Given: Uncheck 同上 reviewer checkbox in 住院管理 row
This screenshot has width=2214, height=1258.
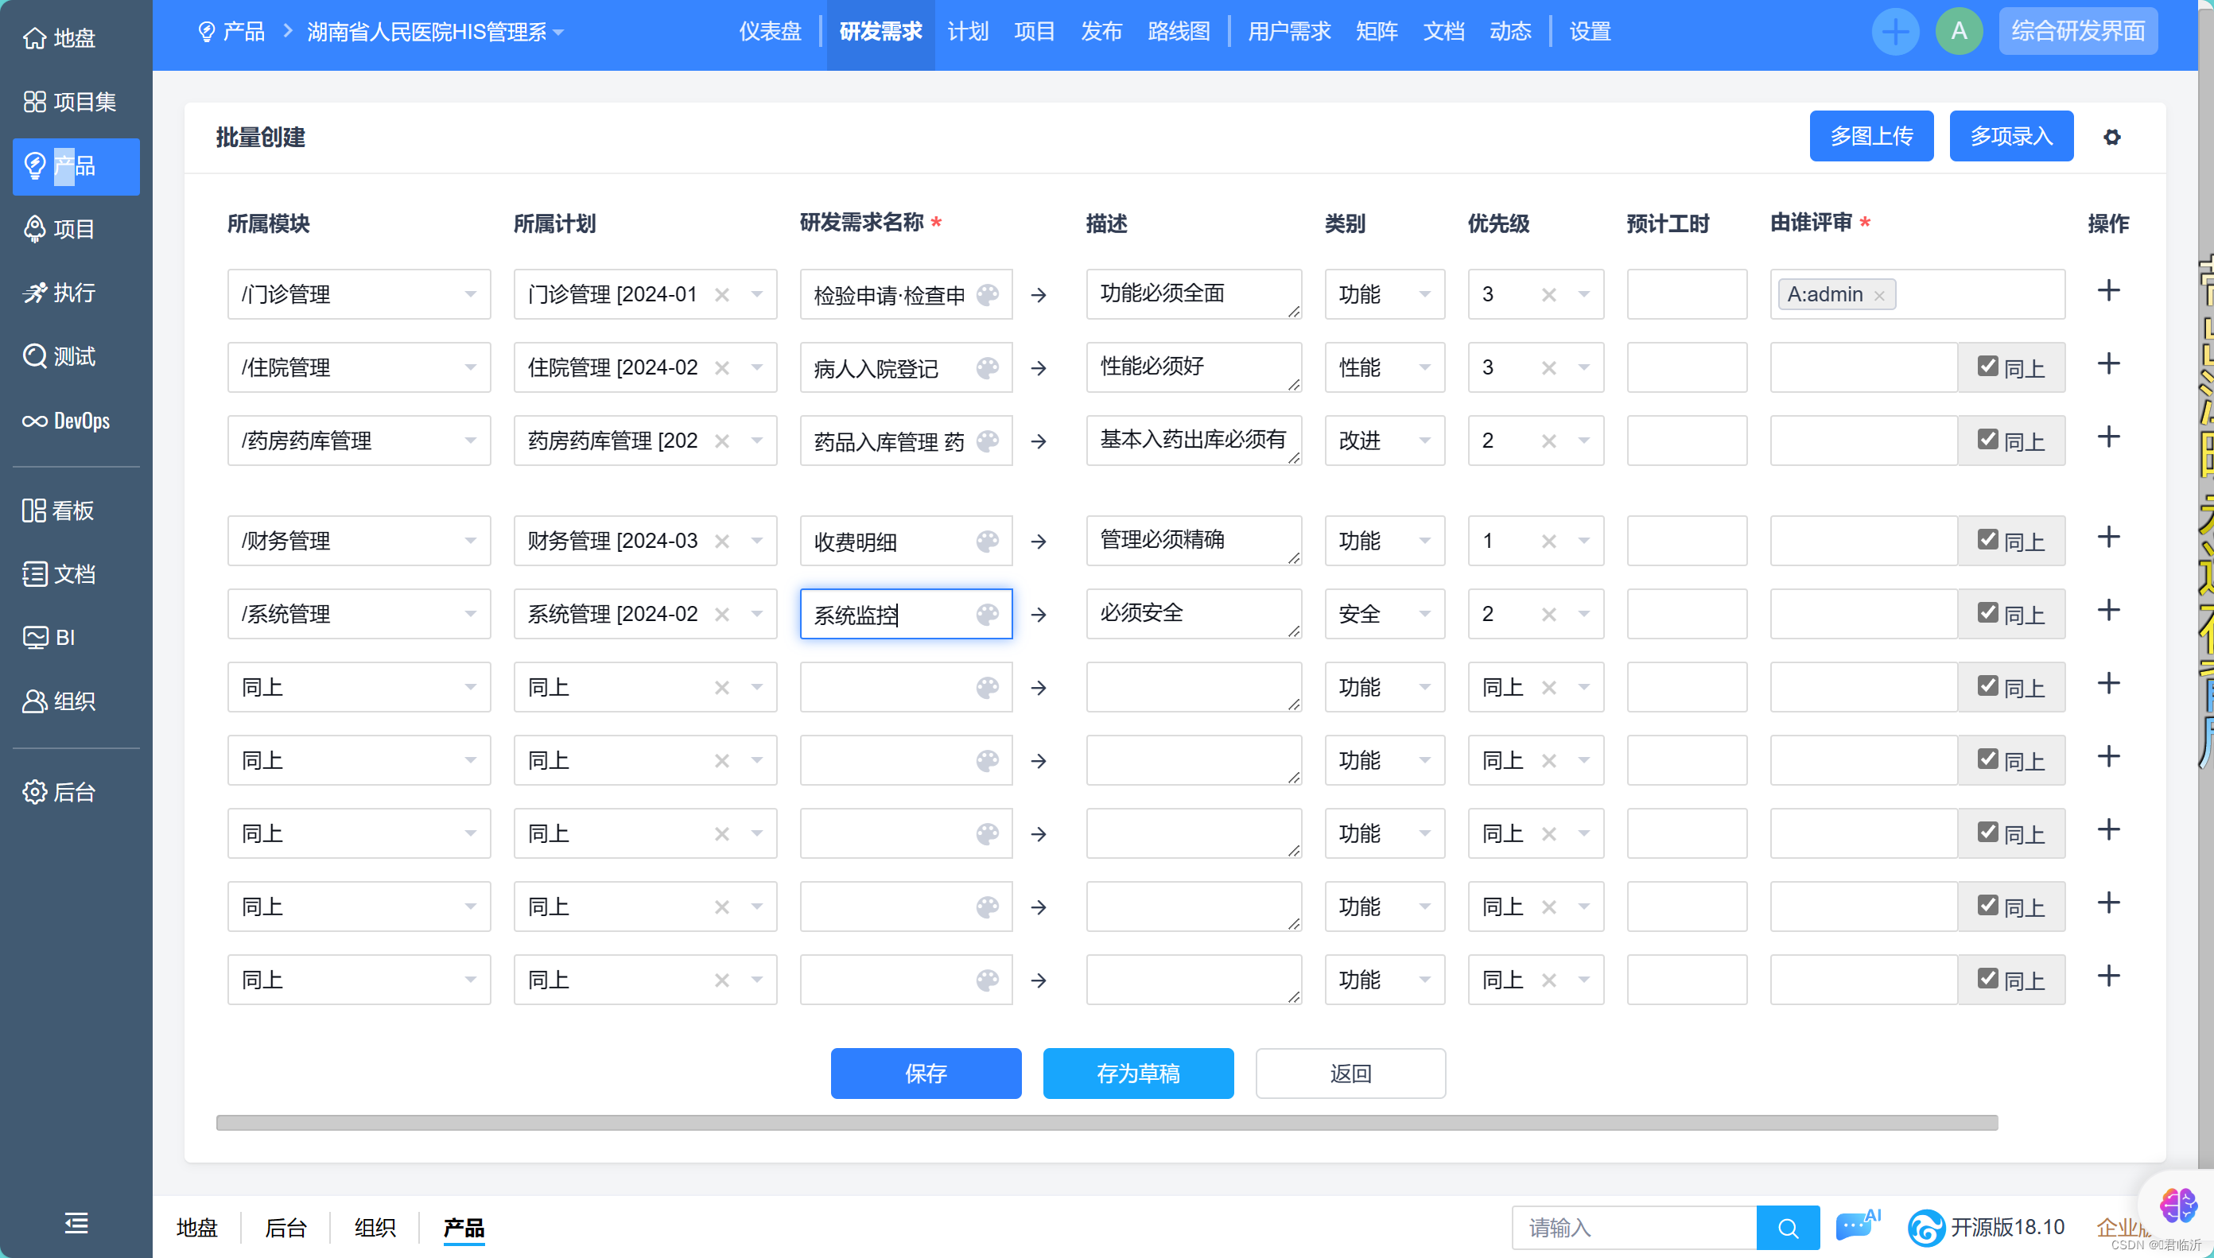Looking at the screenshot, I should click(x=1987, y=367).
